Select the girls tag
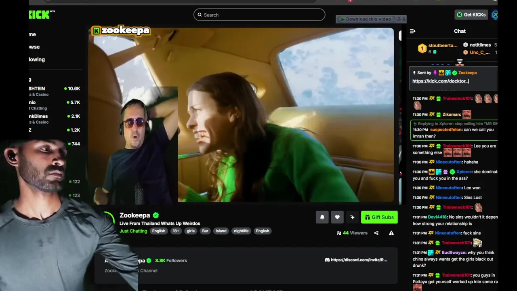 (191, 231)
